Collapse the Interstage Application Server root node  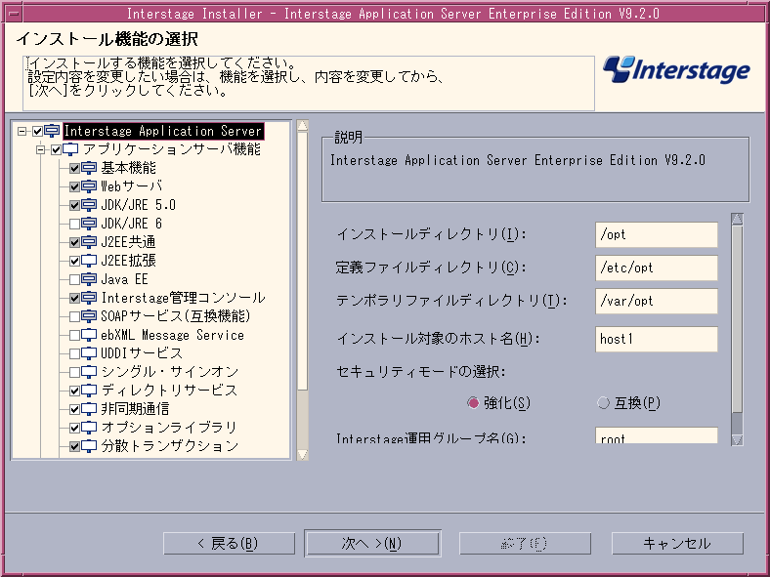(21, 132)
